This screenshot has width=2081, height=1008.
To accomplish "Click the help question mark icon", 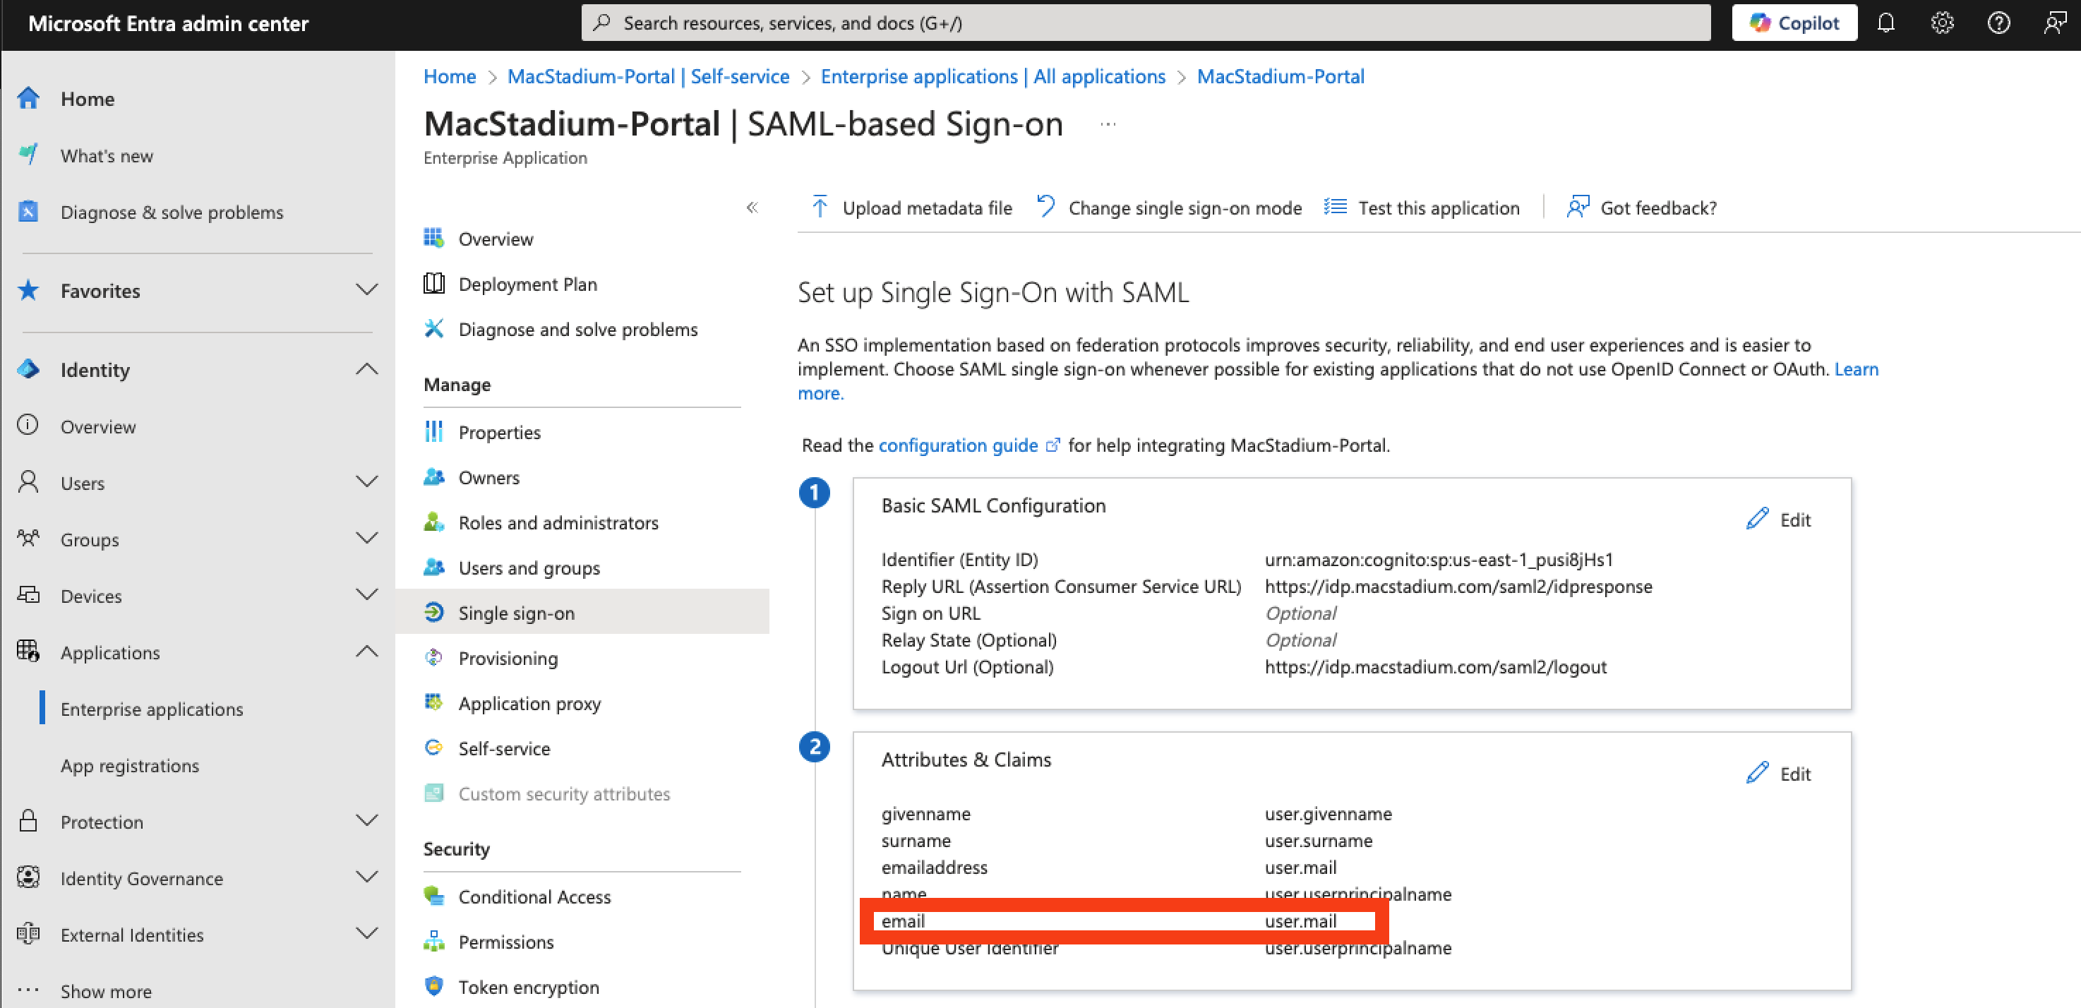I will 1998,23.
